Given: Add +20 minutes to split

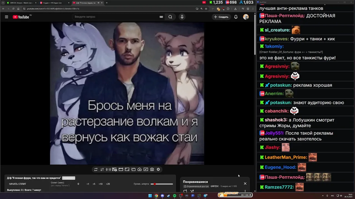Looking at the screenshot, I should pyautogui.click(x=108, y=184).
